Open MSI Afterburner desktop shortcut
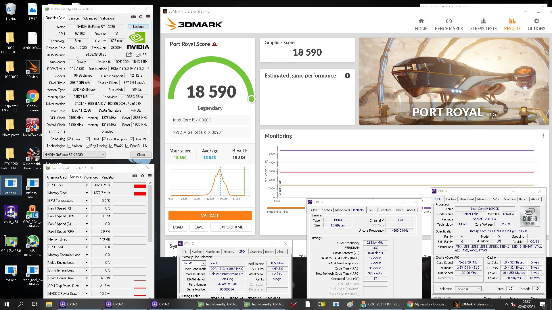The height and width of the screenshot is (310, 552). pos(32,246)
